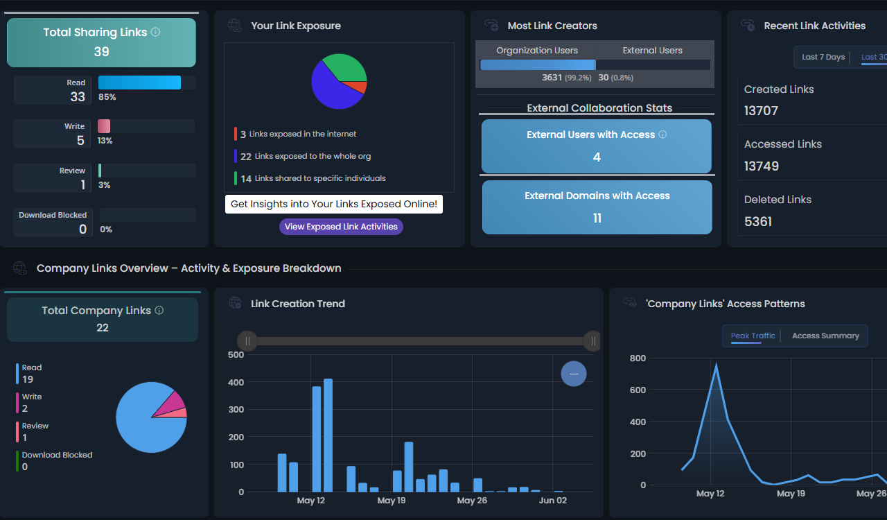Click the info icon next to Total Company Links
The width and height of the screenshot is (887, 520).
click(159, 310)
